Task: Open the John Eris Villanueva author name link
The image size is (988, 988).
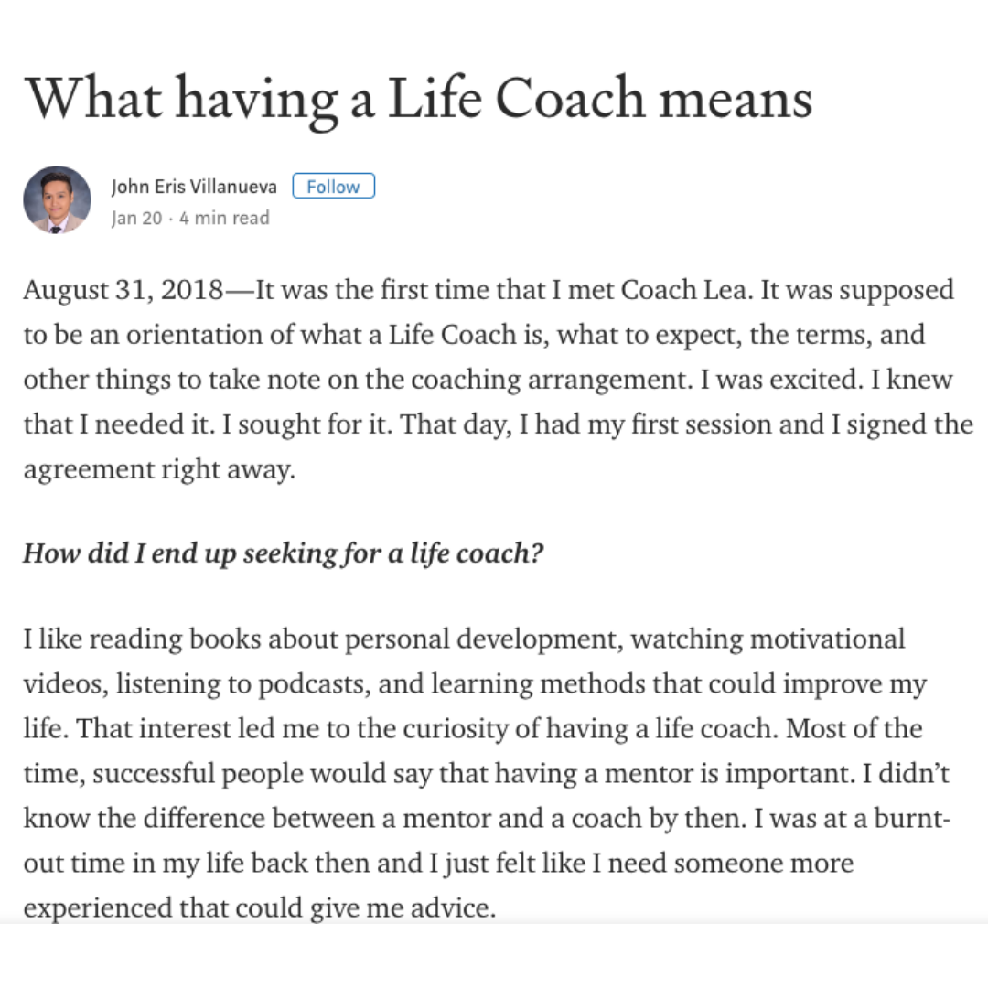Action: coord(194,187)
